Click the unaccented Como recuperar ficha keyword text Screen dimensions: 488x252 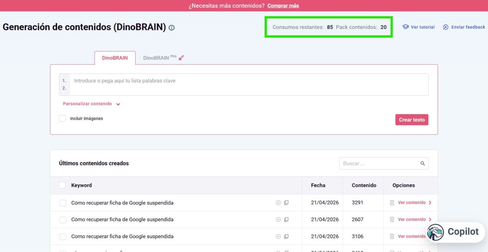coord(122,236)
